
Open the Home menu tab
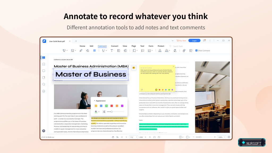(x=82, y=46)
